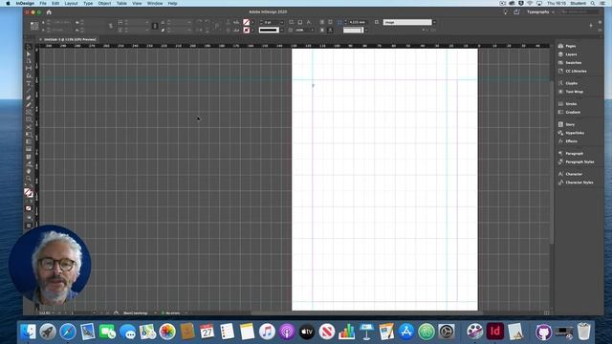Open the Window menu
Image resolution: width=612 pixels, height=344 pixels.
155,3
